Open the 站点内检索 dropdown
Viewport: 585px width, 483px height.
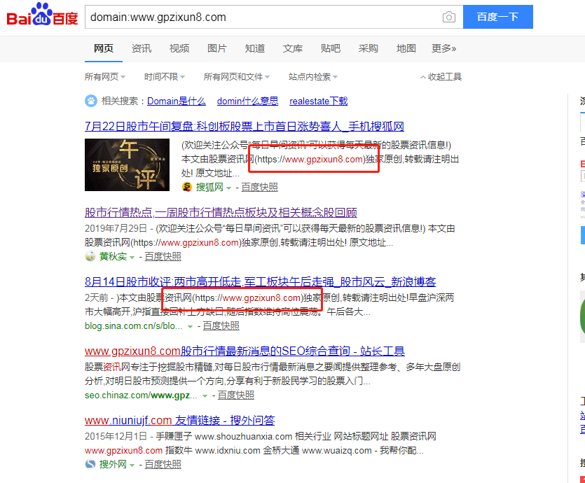[x=313, y=77]
